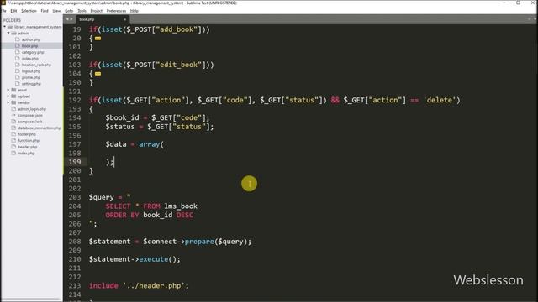The width and height of the screenshot is (538, 302).
Task: Expand the folded edit_book code block marker
Action: click(x=98, y=74)
